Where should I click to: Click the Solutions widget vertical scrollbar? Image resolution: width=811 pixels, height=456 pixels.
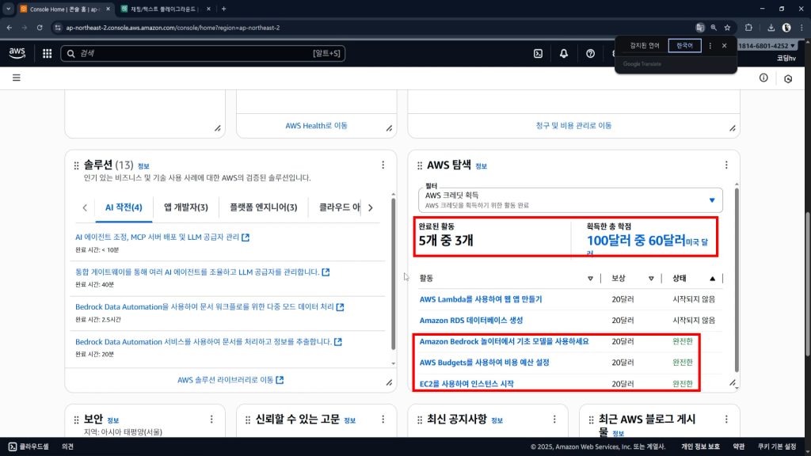point(393,274)
